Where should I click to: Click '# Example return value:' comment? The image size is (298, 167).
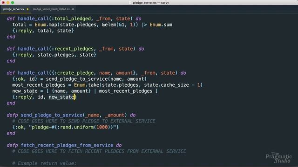tap(45, 163)
